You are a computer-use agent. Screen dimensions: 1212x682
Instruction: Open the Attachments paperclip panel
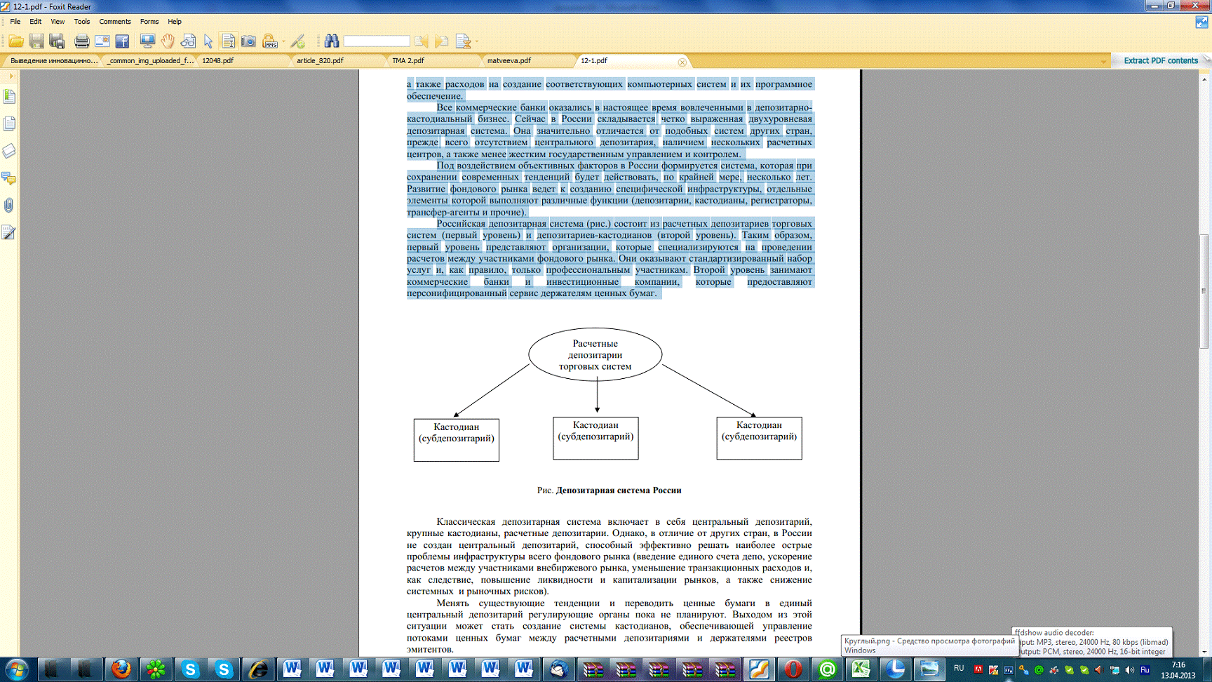pyautogui.click(x=9, y=206)
